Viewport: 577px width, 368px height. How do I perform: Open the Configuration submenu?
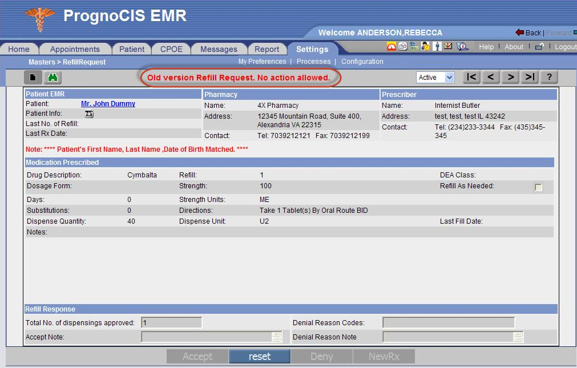pos(362,62)
